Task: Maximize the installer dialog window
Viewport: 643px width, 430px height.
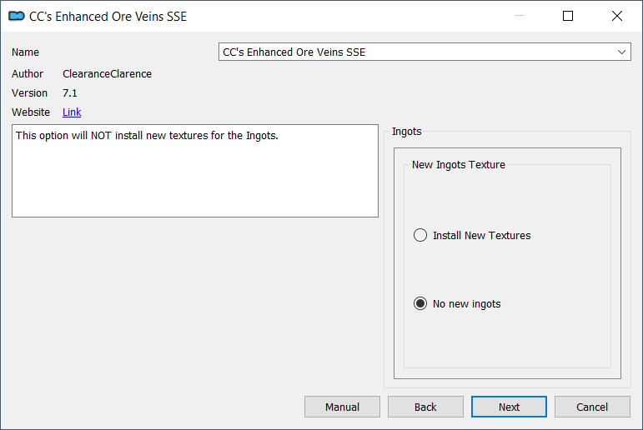Action: 568,16
